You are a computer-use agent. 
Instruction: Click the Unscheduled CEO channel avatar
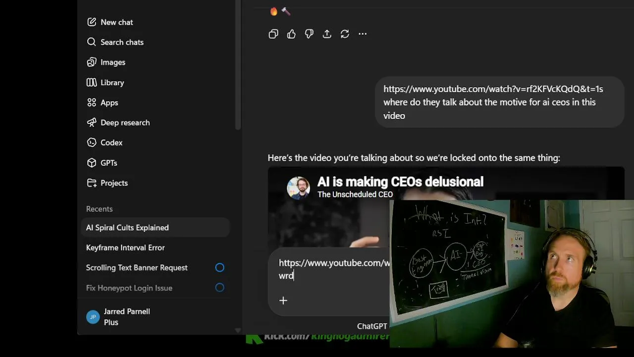[x=299, y=188]
